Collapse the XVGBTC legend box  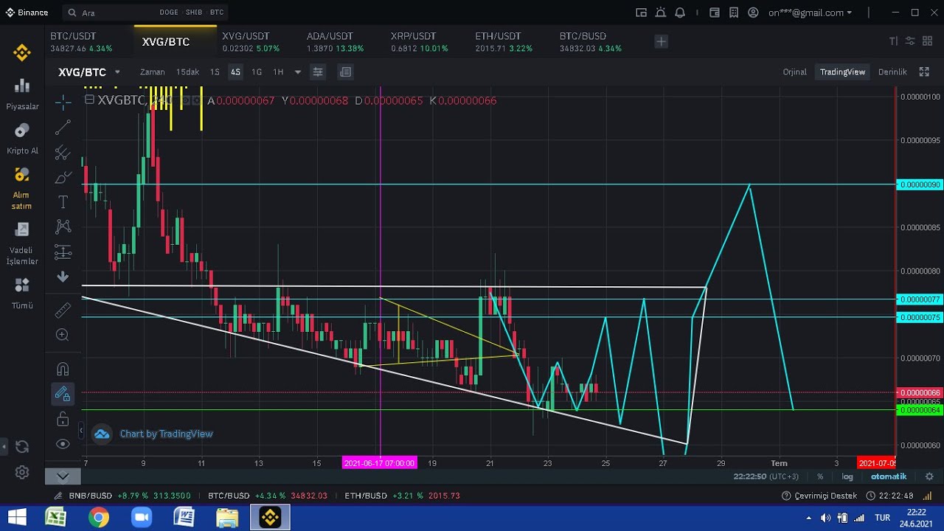(89, 100)
